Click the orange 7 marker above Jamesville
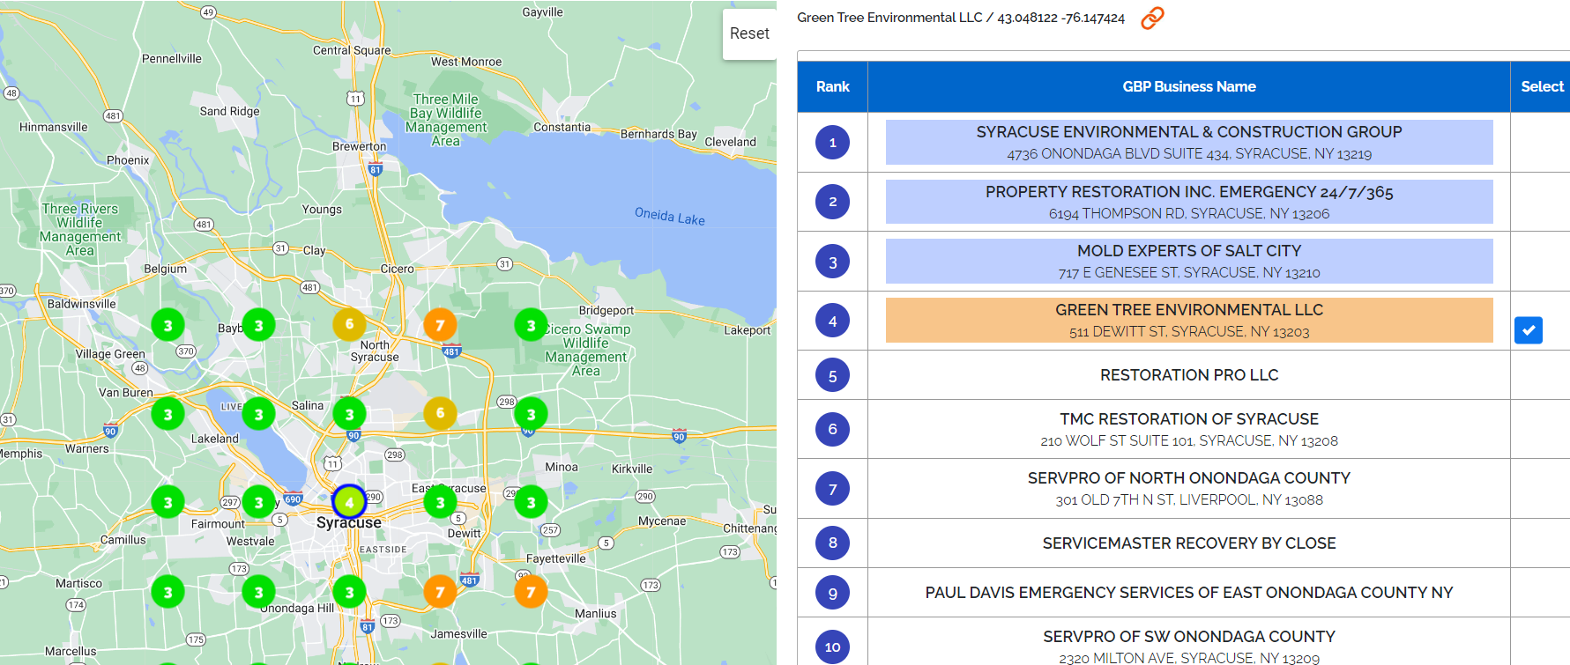Image resolution: width=1570 pixels, height=665 pixels. click(440, 592)
